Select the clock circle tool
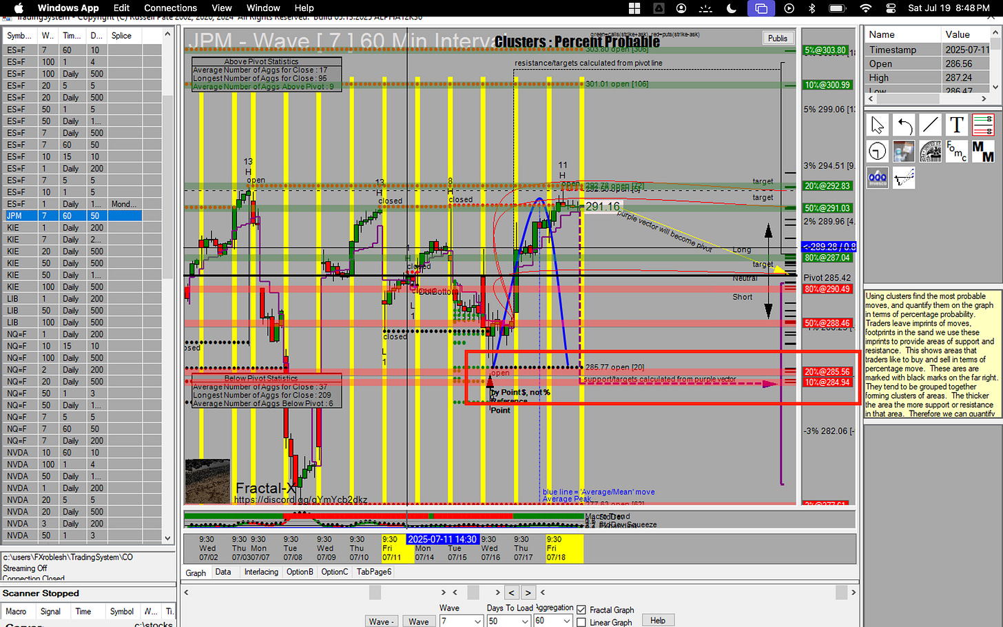 [x=877, y=151]
